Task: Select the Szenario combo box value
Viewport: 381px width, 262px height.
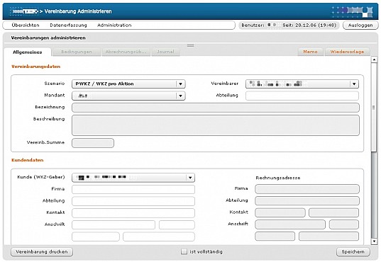Action: pos(128,84)
